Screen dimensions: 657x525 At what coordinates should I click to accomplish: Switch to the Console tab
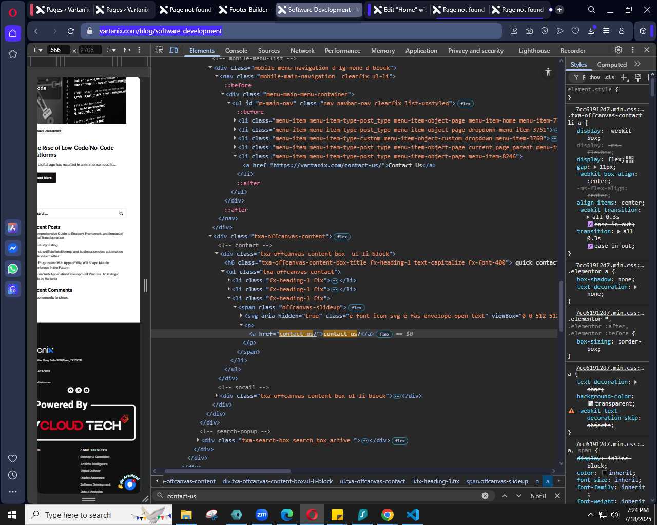click(x=236, y=51)
